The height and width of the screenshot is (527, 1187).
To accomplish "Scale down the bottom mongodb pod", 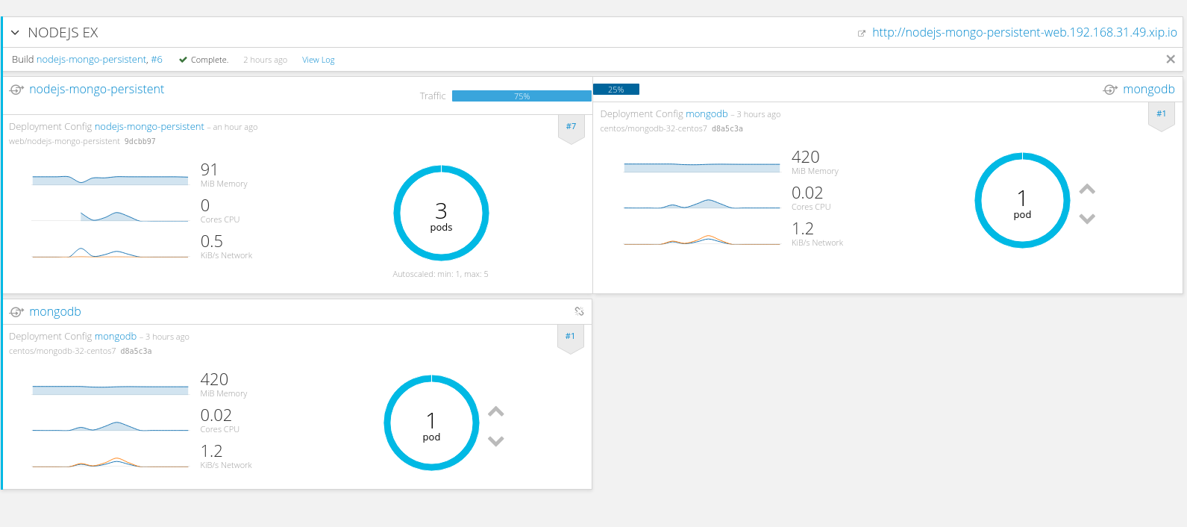I will 495,441.
